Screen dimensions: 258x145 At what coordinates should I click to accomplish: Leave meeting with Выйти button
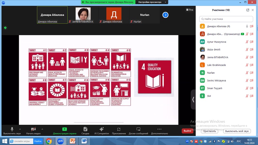pos(187,131)
